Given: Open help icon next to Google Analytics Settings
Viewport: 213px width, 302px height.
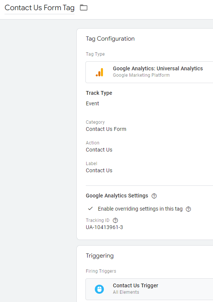Looking at the screenshot, I should click(154, 196).
